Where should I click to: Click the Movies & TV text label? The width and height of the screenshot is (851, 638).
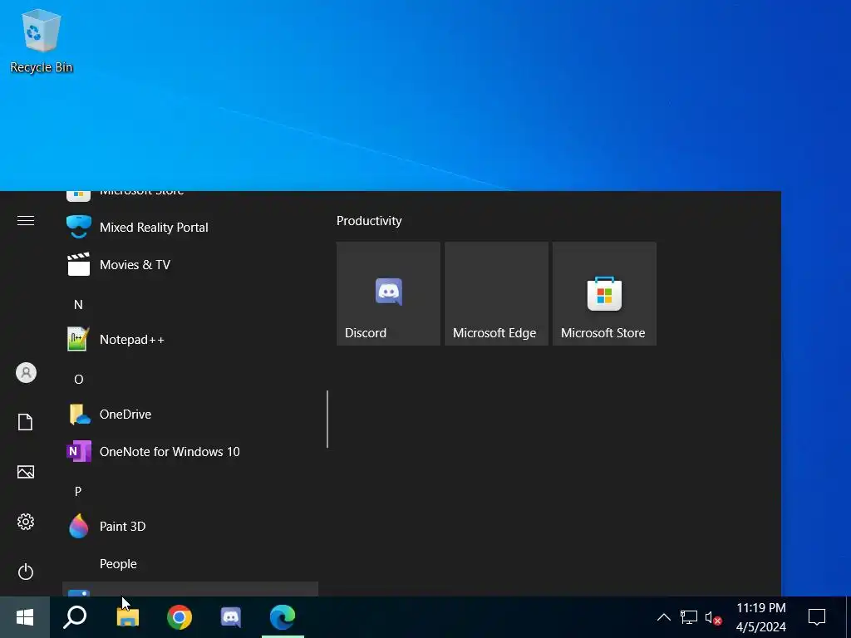pyautogui.click(x=135, y=265)
